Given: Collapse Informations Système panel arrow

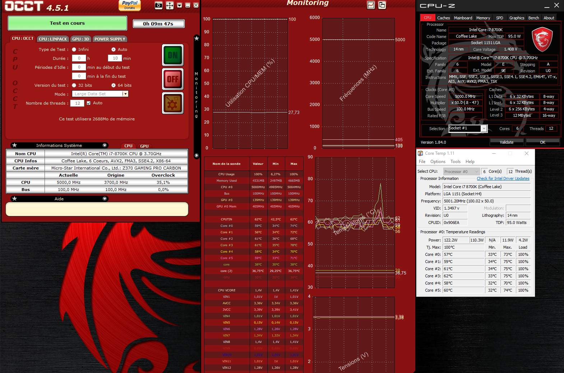Looking at the screenshot, I should tap(105, 145).
